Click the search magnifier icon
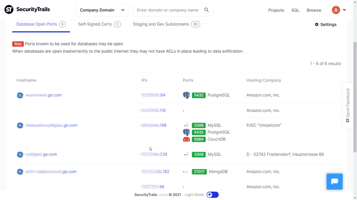This screenshot has height=200, width=357. [x=206, y=10]
